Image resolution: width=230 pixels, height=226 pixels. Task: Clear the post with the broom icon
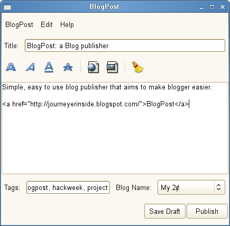[x=137, y=67]
